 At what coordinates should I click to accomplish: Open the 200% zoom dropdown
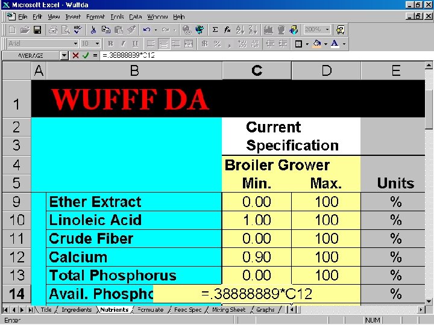327,29
